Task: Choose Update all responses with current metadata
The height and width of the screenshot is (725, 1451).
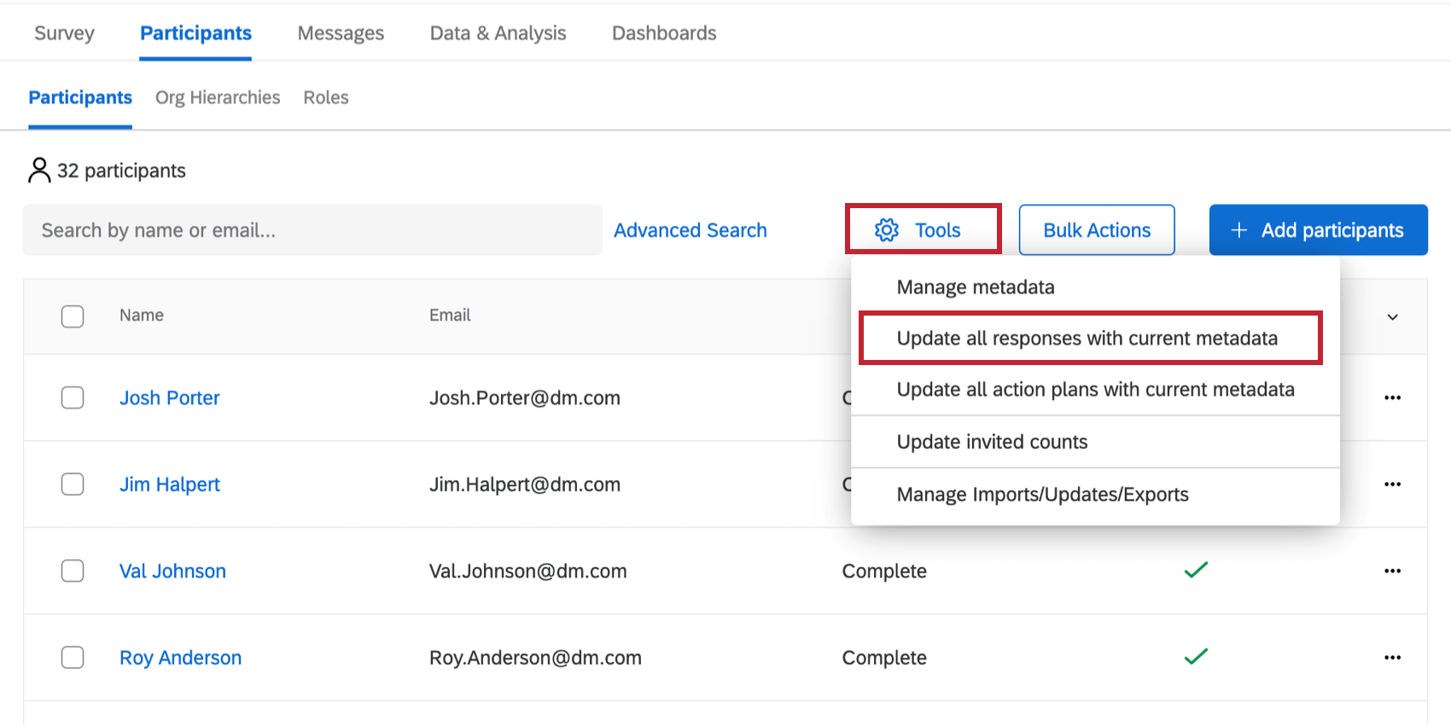Action: 1087,339
